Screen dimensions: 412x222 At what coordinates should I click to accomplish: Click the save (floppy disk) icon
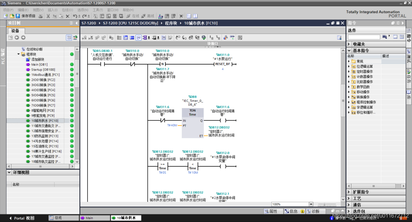[x=18, y=16]
